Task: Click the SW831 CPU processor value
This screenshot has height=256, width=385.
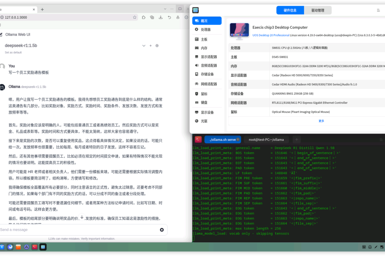Action: click(x=299, y=48)
